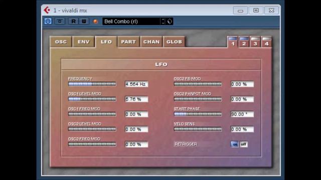This screenshot has width=321, height=180.
Task: Adjust the OSC2 PANPOT MOD slider
Action: click(198, 99)
